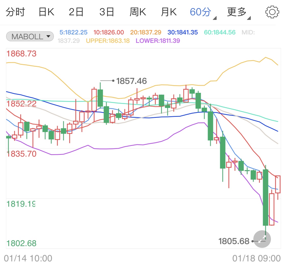
Task: Click the 1805.68 low price marker
Action: coord(234,241)
